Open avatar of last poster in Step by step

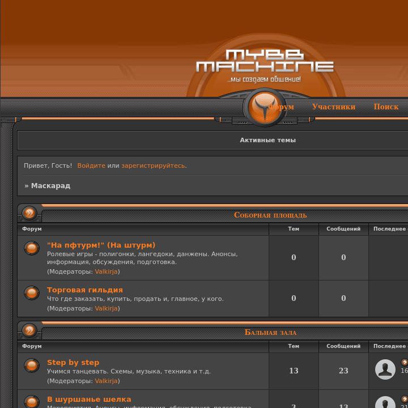tap(385, 369)
